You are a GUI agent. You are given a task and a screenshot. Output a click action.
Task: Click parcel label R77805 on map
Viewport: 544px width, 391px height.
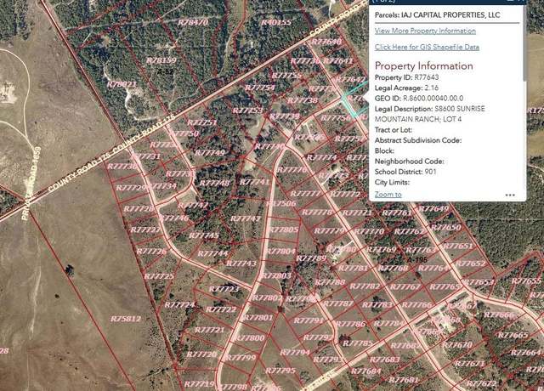point(284,229)
